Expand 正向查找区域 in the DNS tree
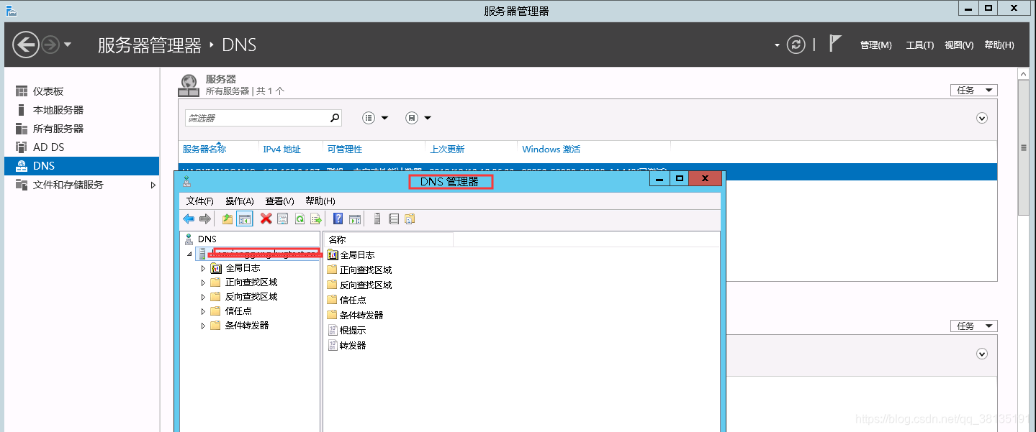The width and height of the screenshot is (1036, 432). coord(203,282)
